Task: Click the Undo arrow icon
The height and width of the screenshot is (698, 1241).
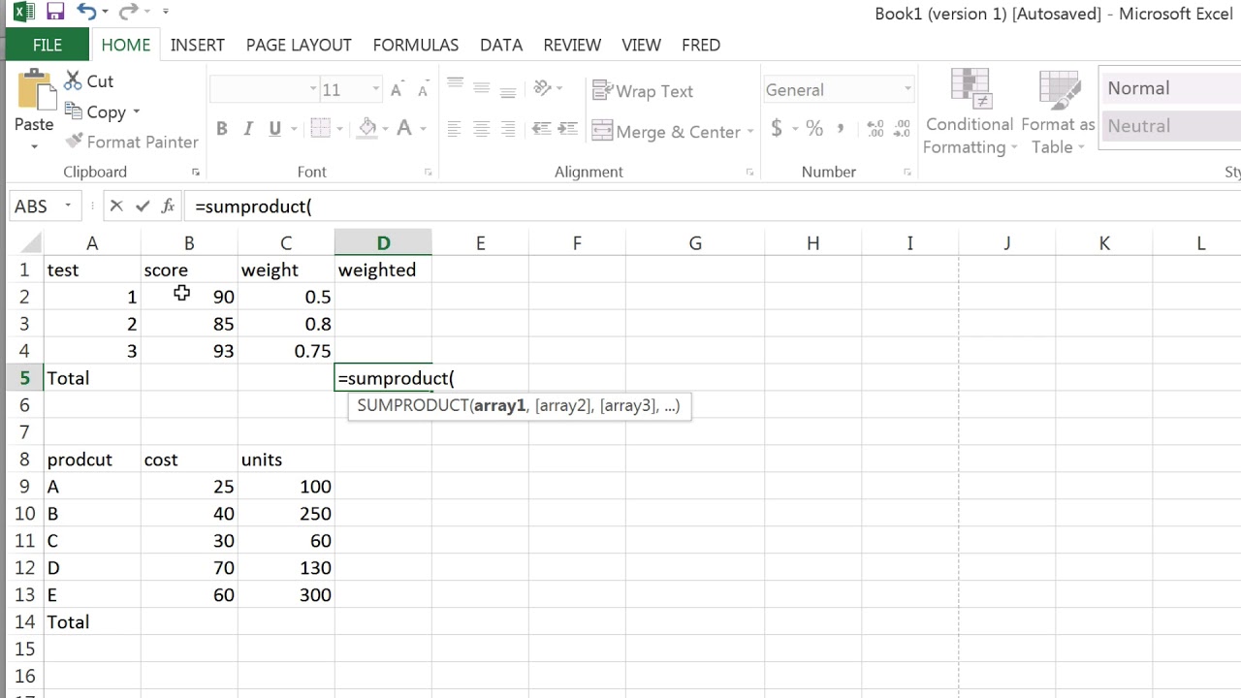Action: tap(86, 12)
